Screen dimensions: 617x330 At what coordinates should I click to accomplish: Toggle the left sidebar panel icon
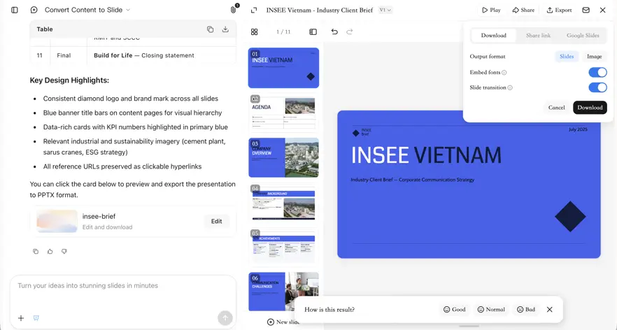click(15, 10)
